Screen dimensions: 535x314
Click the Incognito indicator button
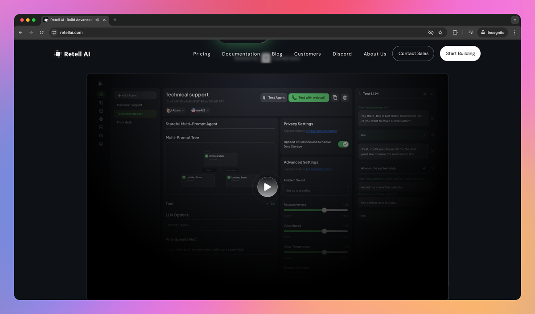click(493, 33)
